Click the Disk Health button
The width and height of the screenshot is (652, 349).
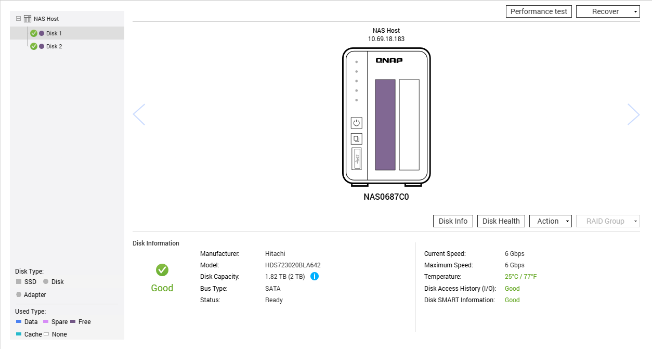(x=501, y=221)
